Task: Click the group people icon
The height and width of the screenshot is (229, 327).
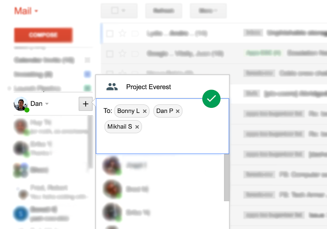Action: 112,87
